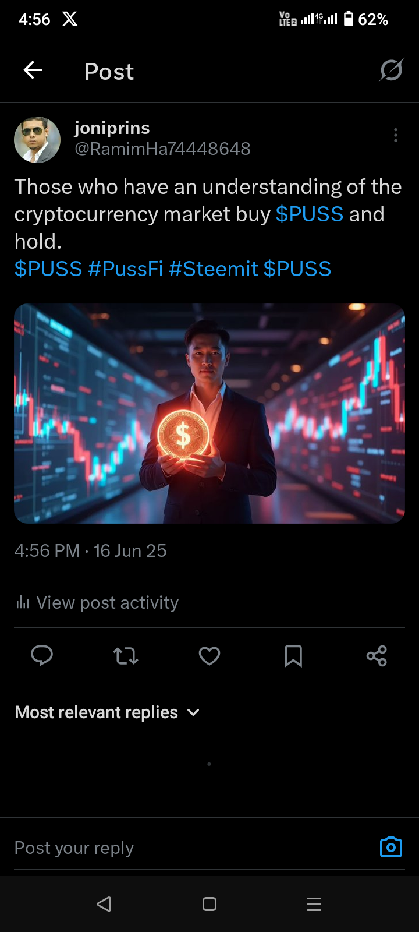Viewport: 419px width, 932px height.
Task: Focus the Post your reply field
Action: [x=192, y=848]
